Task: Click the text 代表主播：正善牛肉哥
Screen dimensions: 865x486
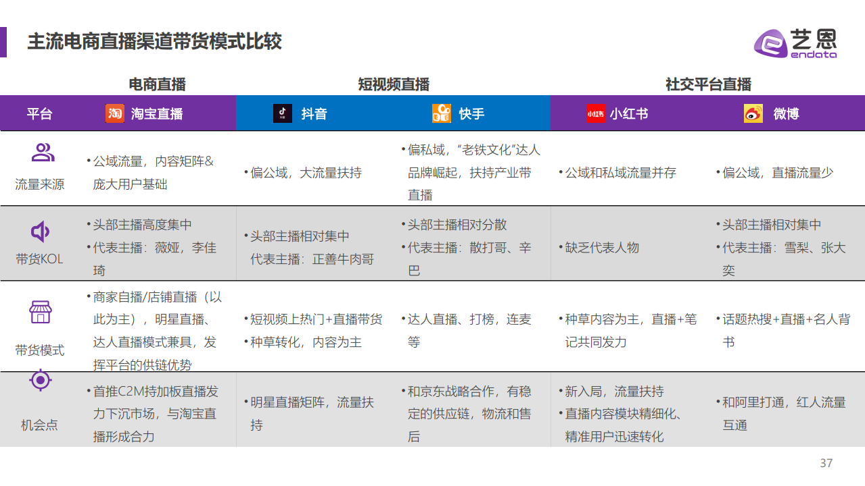Action: pos(312,259)
